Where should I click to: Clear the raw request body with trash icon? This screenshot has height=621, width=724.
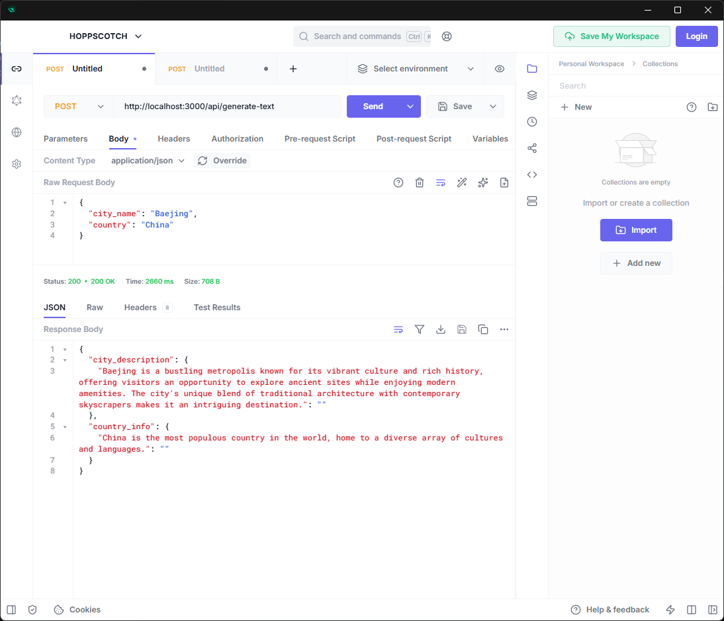click(x=420, y=183)
